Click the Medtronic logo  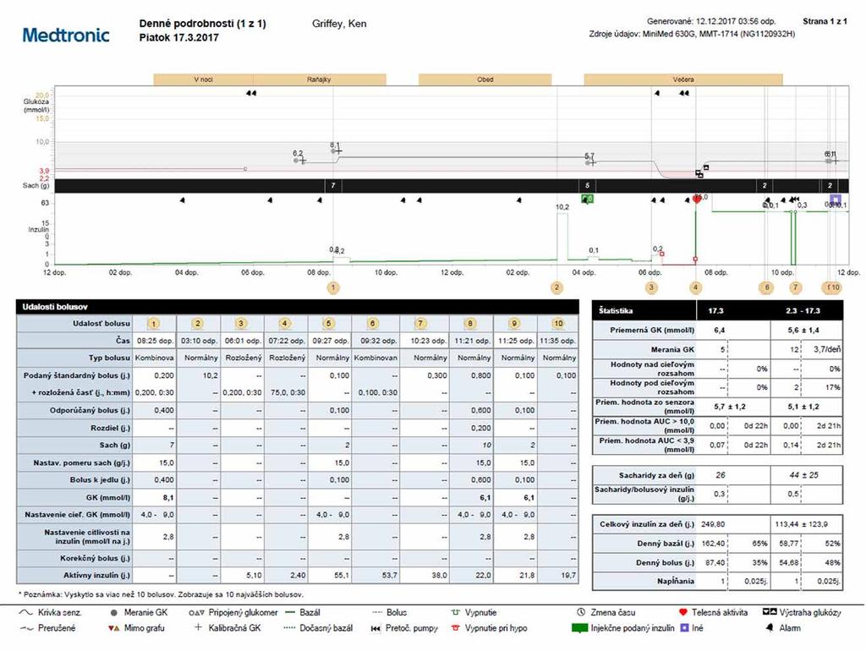click(x=66, y=36)
